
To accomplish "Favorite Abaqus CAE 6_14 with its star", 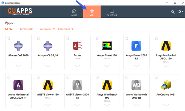I will coord(38,38).
